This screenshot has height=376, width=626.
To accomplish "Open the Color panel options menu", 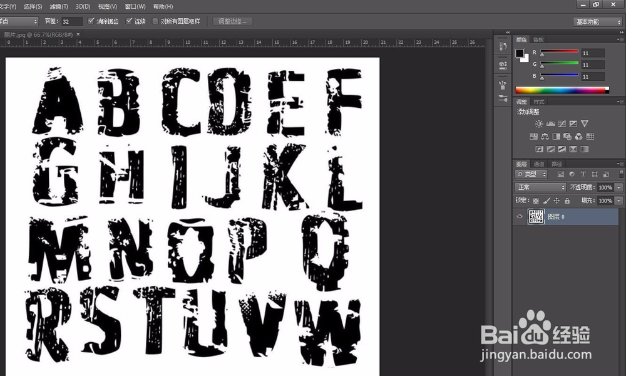I will 620,39.
